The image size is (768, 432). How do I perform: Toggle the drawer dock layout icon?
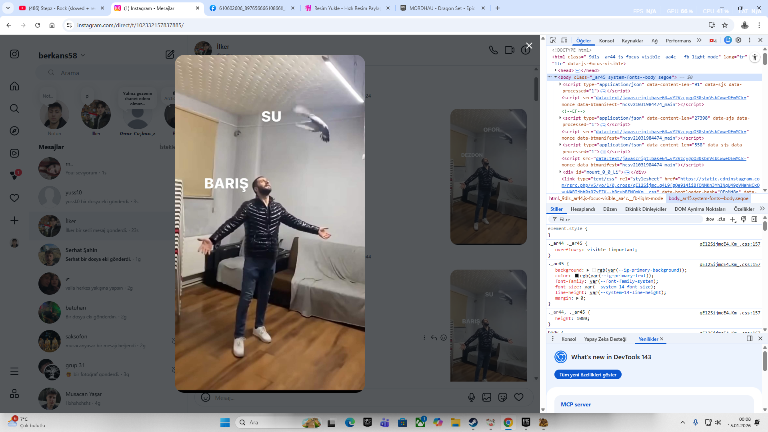(750, 338)
